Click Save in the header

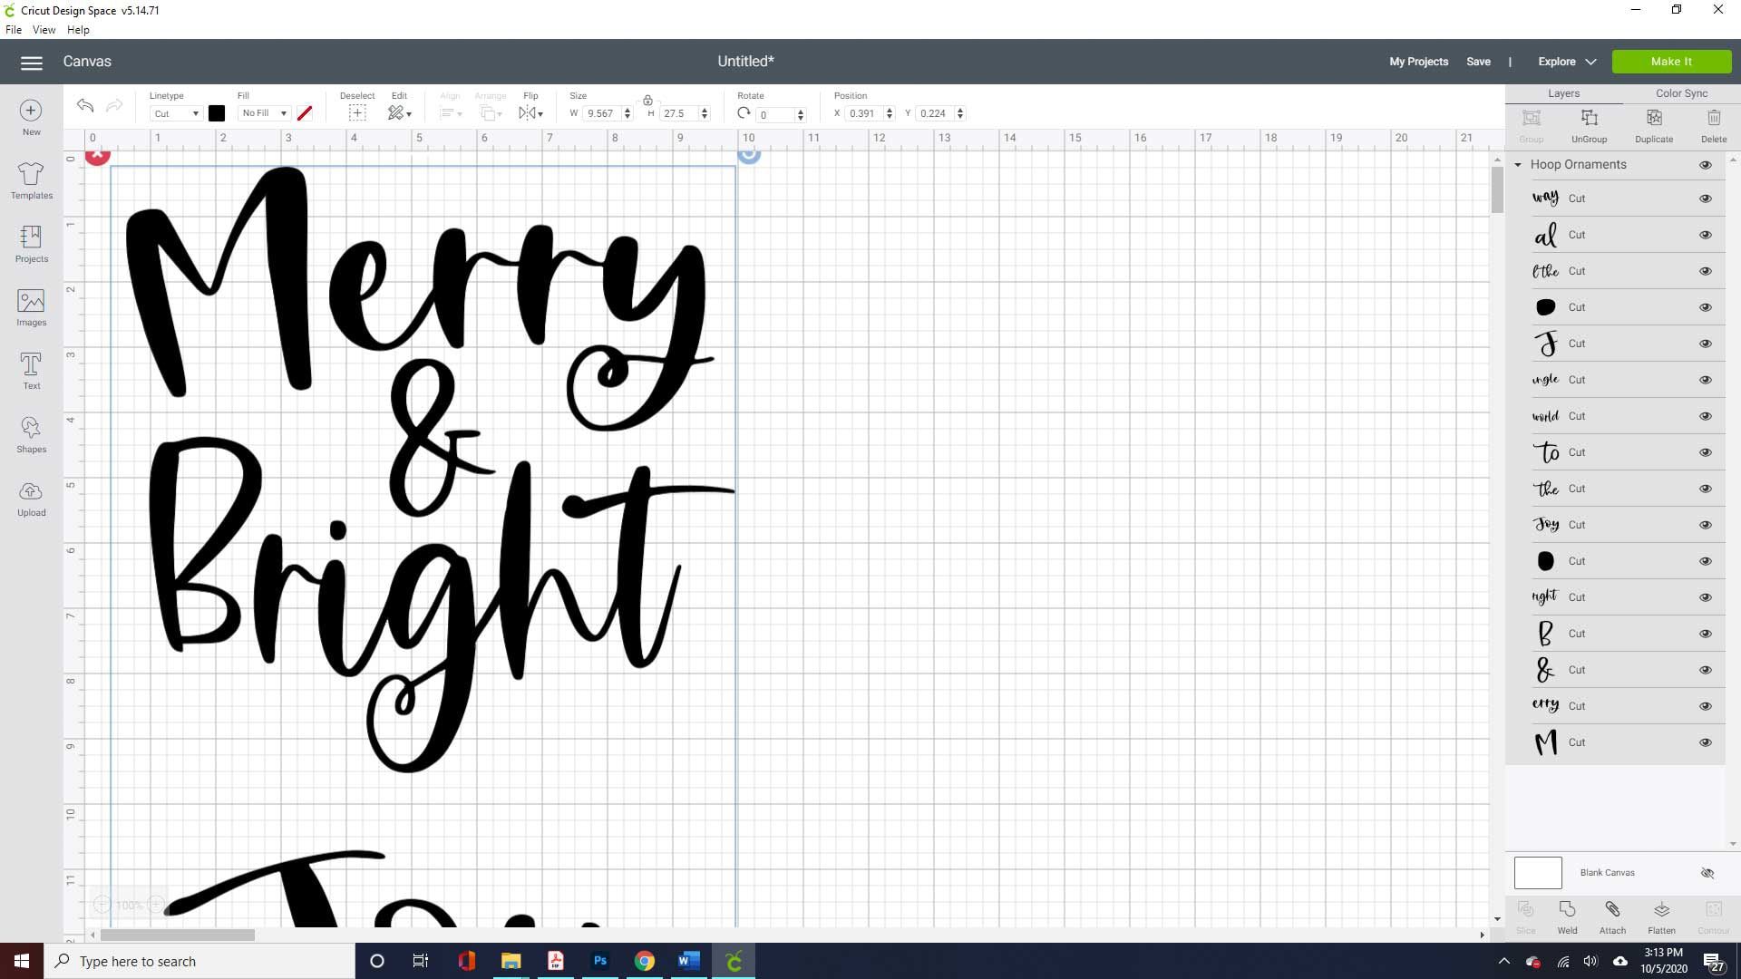(1478, 62)
